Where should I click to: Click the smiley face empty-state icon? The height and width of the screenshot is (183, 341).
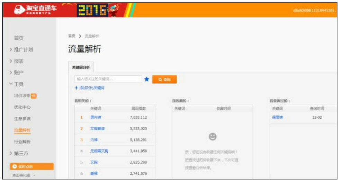(x=213, y=137)
